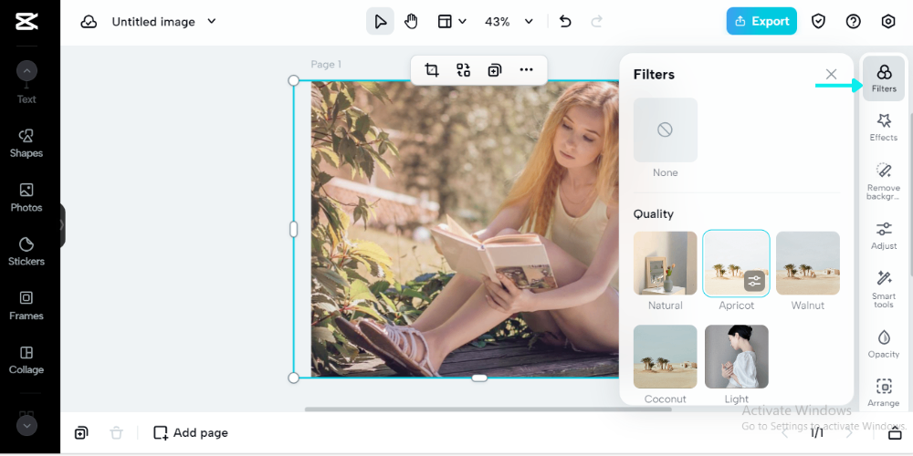913x456 pixels.
Task: Click the undo arrow
Action: click(x=565, y=22)
